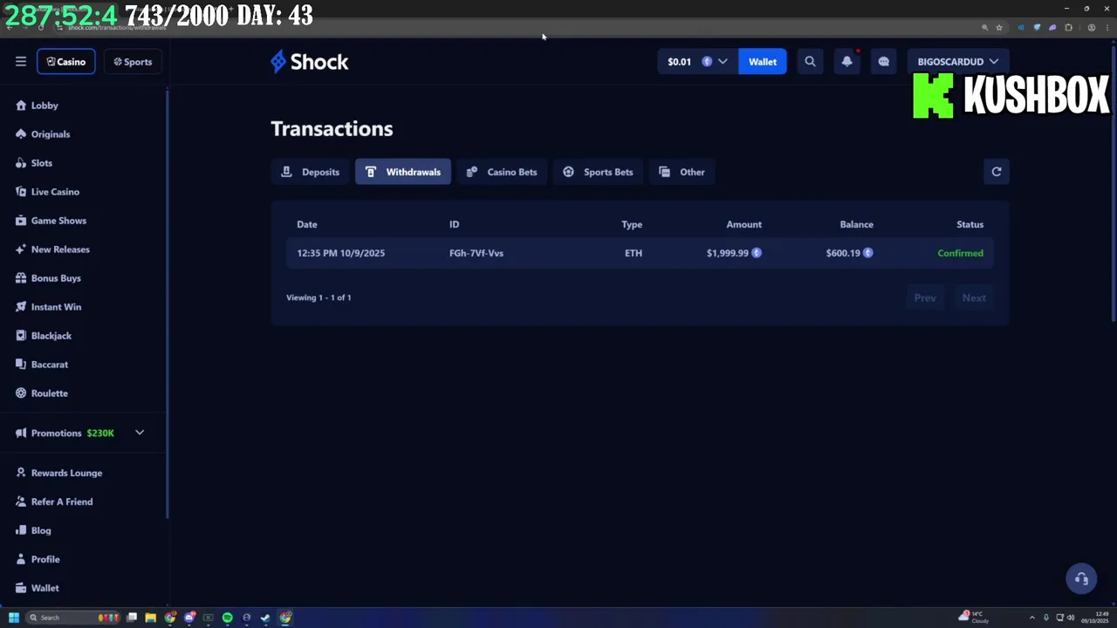Open the notifications bell
Image resolution: width=1117 pixels, height=628 pixels.
pyautogui.click(x=846, y=62)
